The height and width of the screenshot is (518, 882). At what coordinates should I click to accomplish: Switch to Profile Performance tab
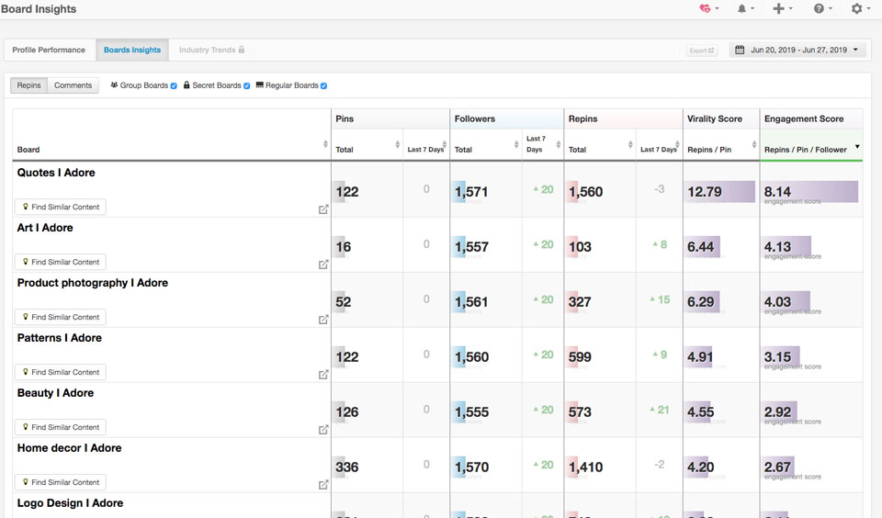[49, 50]
